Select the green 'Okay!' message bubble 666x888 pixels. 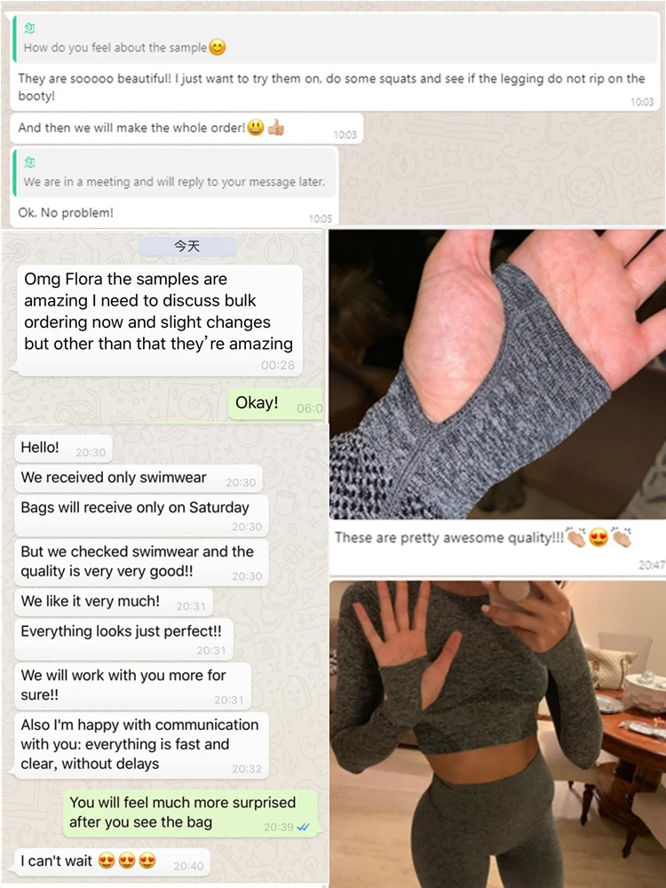point(276,404)
